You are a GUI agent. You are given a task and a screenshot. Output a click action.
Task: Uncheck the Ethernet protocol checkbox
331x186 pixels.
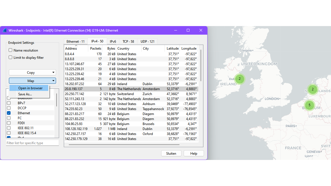coord(9,113)
